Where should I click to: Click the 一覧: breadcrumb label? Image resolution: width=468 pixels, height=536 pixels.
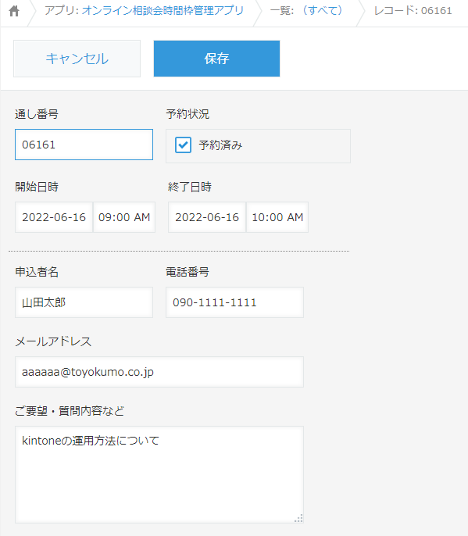(x=282, y=11)
